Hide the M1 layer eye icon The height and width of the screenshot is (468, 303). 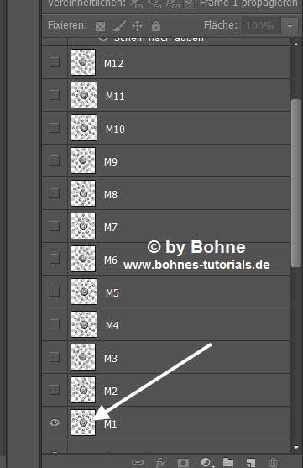click(x=55, y=423)
